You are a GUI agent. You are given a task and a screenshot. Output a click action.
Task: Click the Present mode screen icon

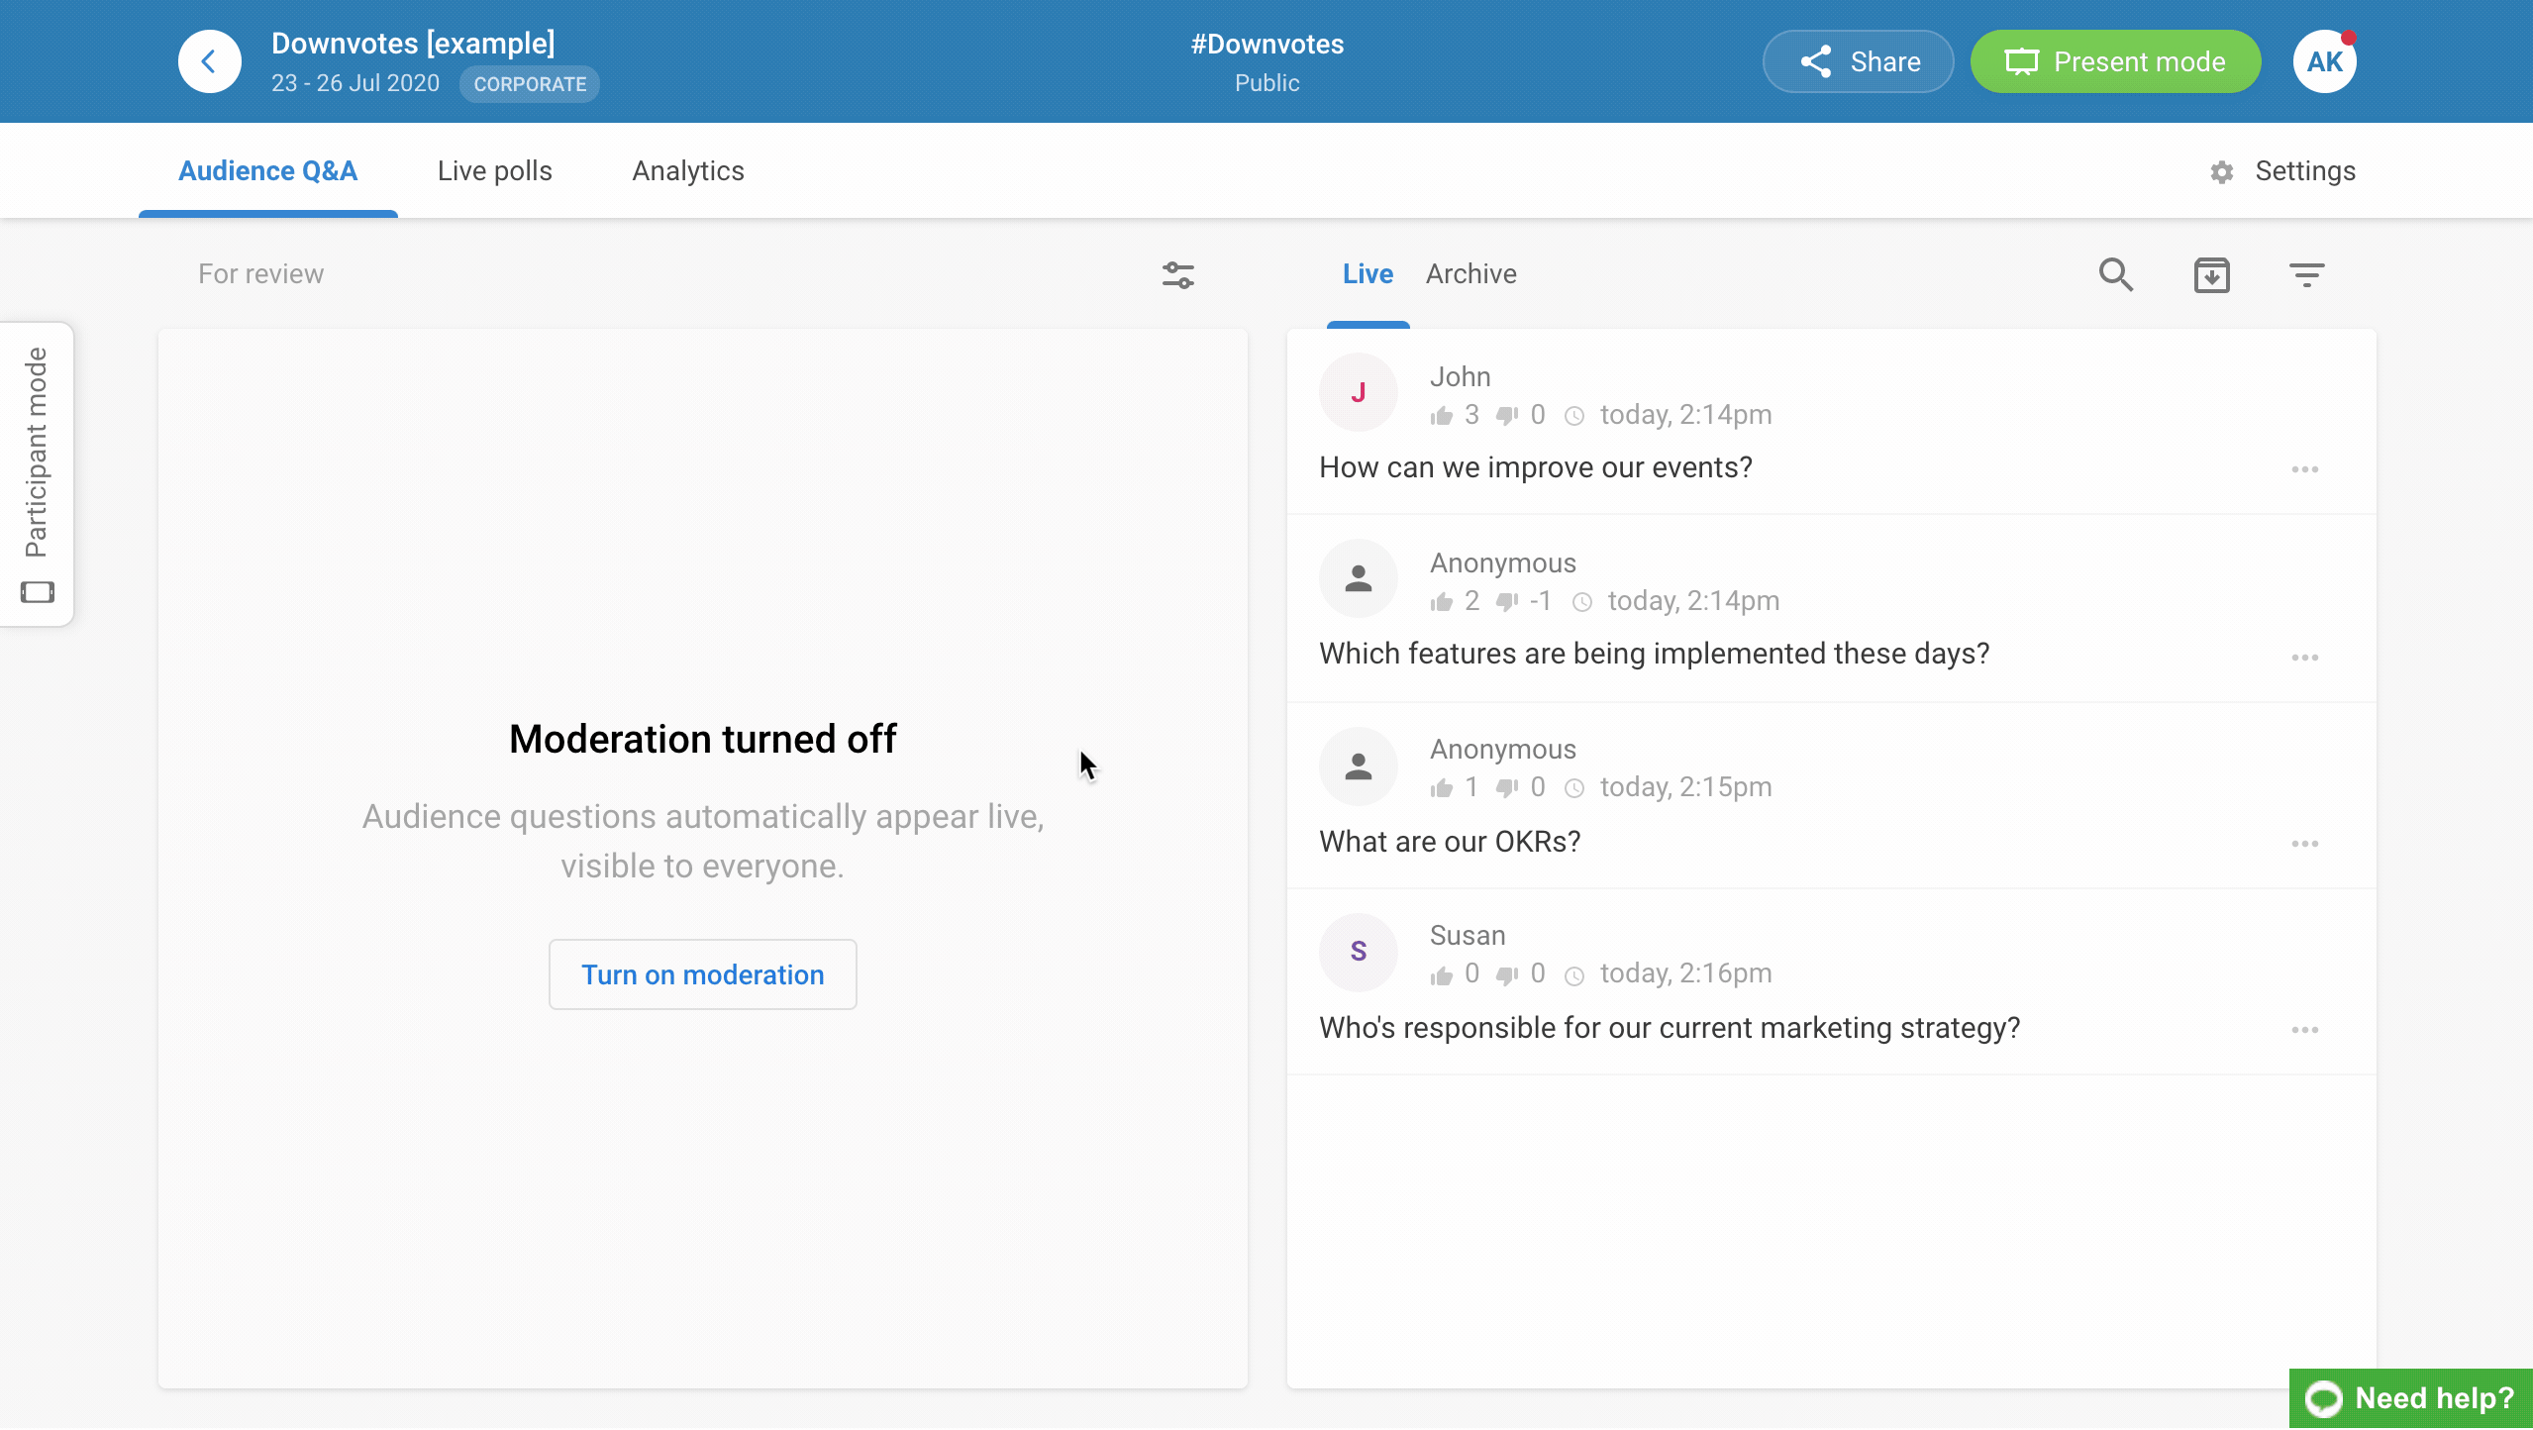pyautogui.click(x=2021, y=61)
